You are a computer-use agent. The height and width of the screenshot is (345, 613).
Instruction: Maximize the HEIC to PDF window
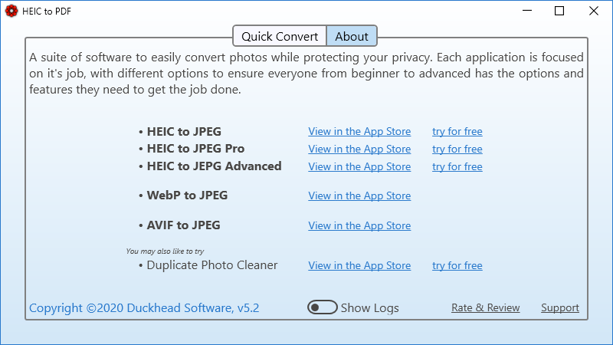pos(559,11)
